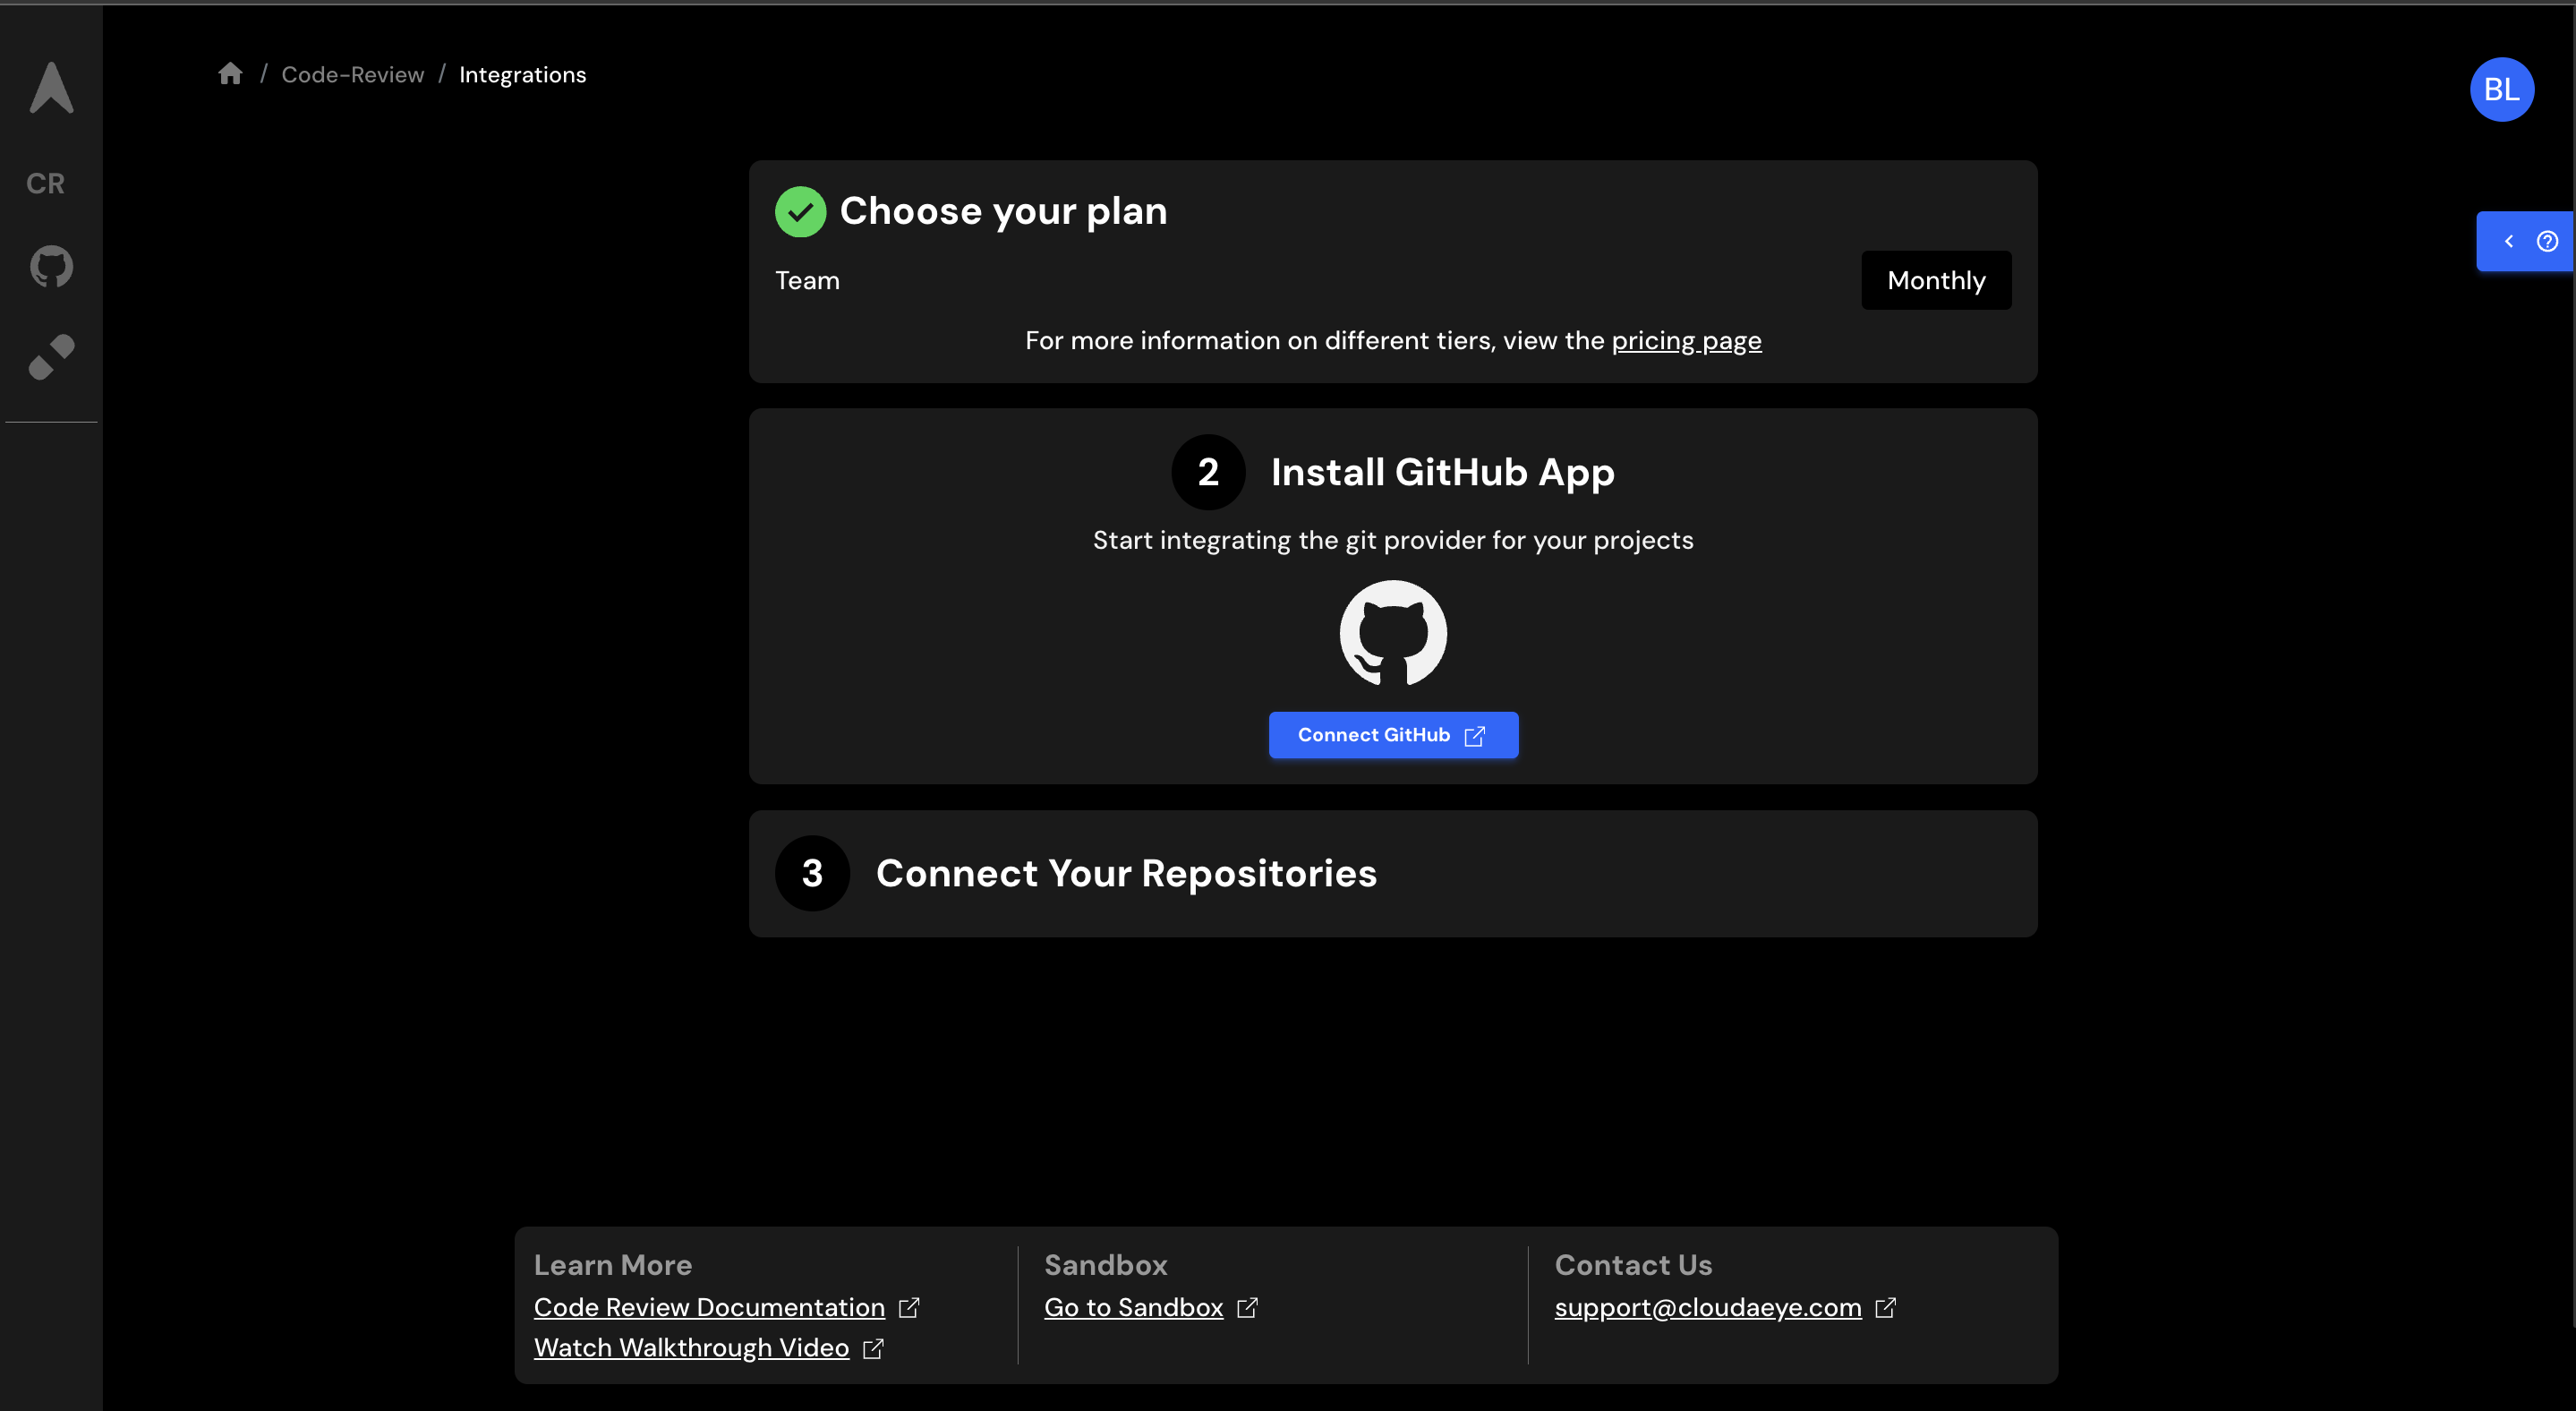Screen dimensions: 2576x1411
Task: Click the Code-Review breadcrumb
Action: tap(352, 75)
